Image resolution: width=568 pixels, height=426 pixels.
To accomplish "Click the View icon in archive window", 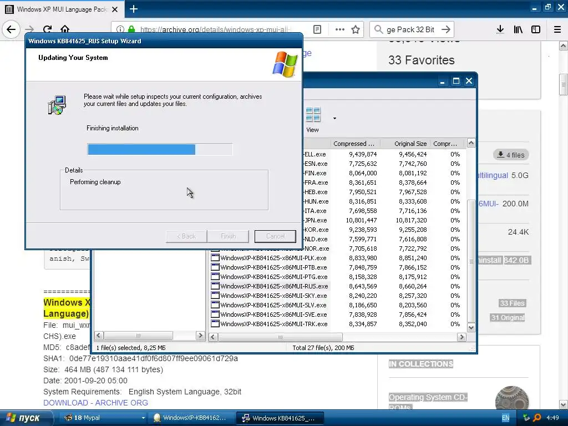I will [x=313, y=120].
